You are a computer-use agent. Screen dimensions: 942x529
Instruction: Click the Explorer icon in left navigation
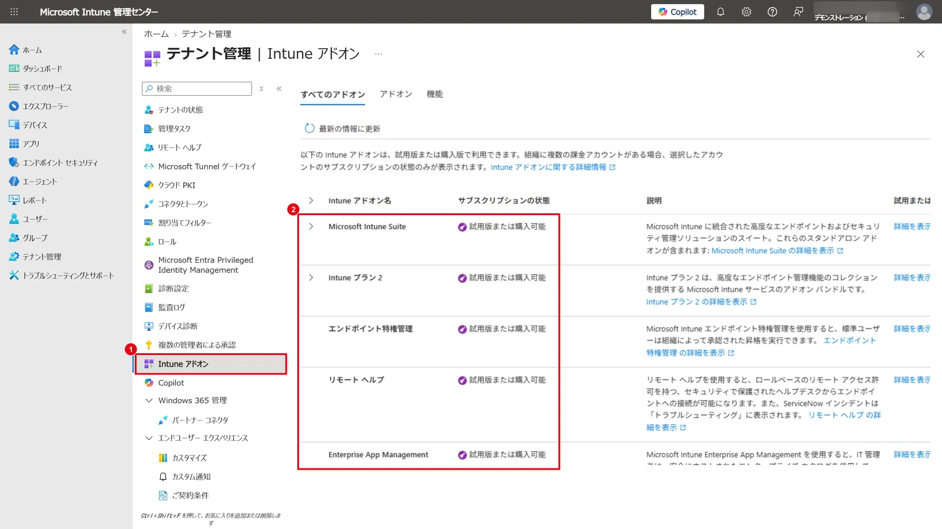[x=14, y=106]
